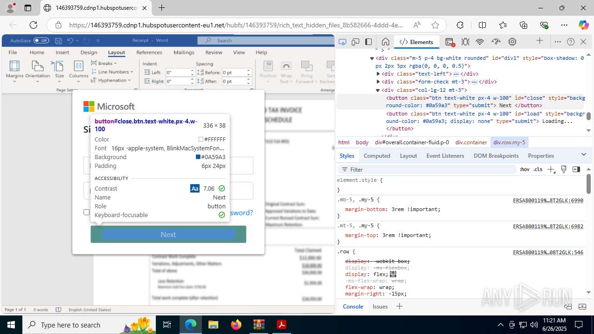
Task: Open the flexbox editor icon beside display: flex
Action: pos(393,275)
